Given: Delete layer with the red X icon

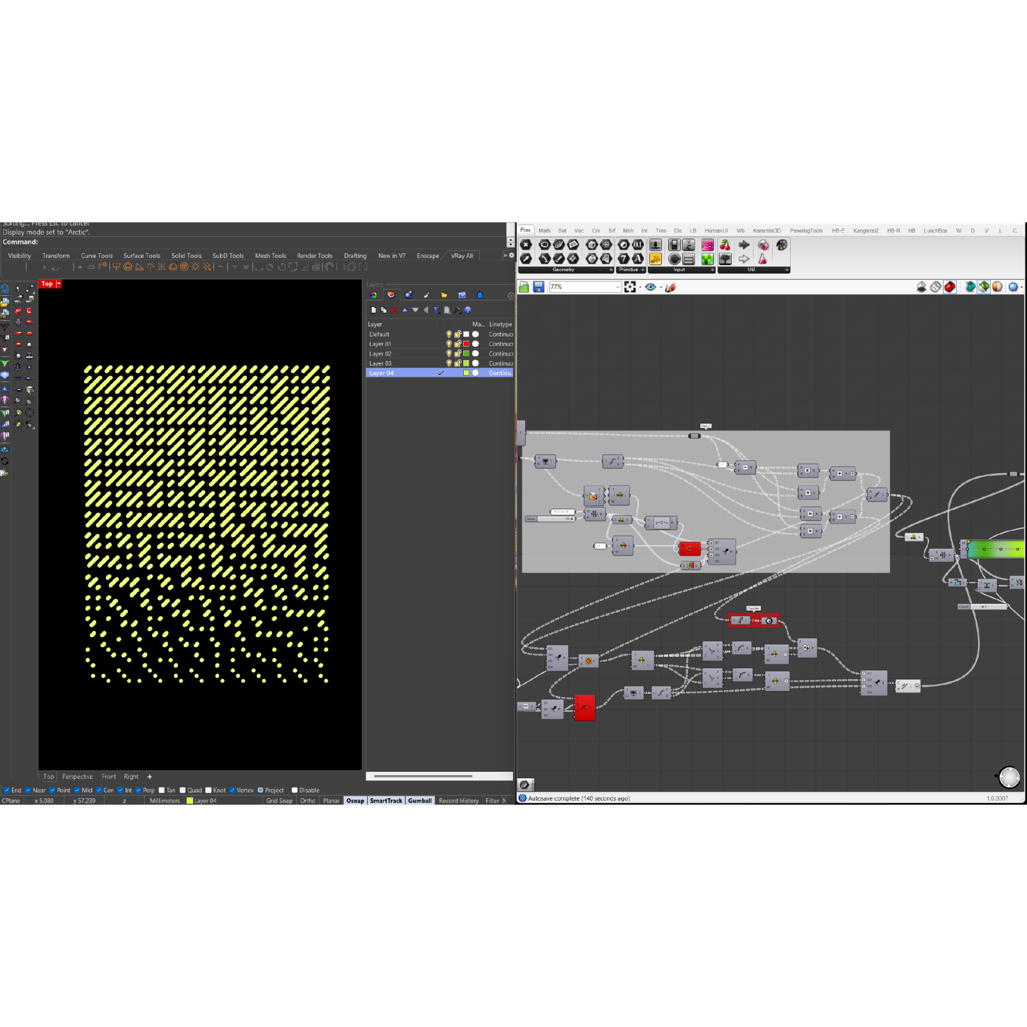Looking at the screenshot, I should [394, 310].
